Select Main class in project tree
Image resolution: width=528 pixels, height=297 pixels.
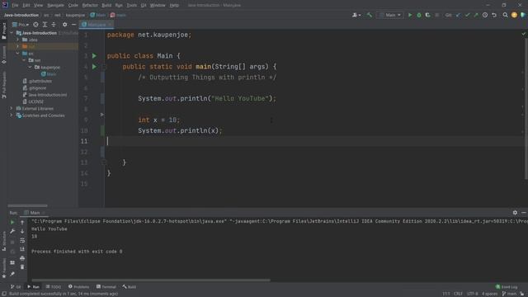[x=49, y=74]
